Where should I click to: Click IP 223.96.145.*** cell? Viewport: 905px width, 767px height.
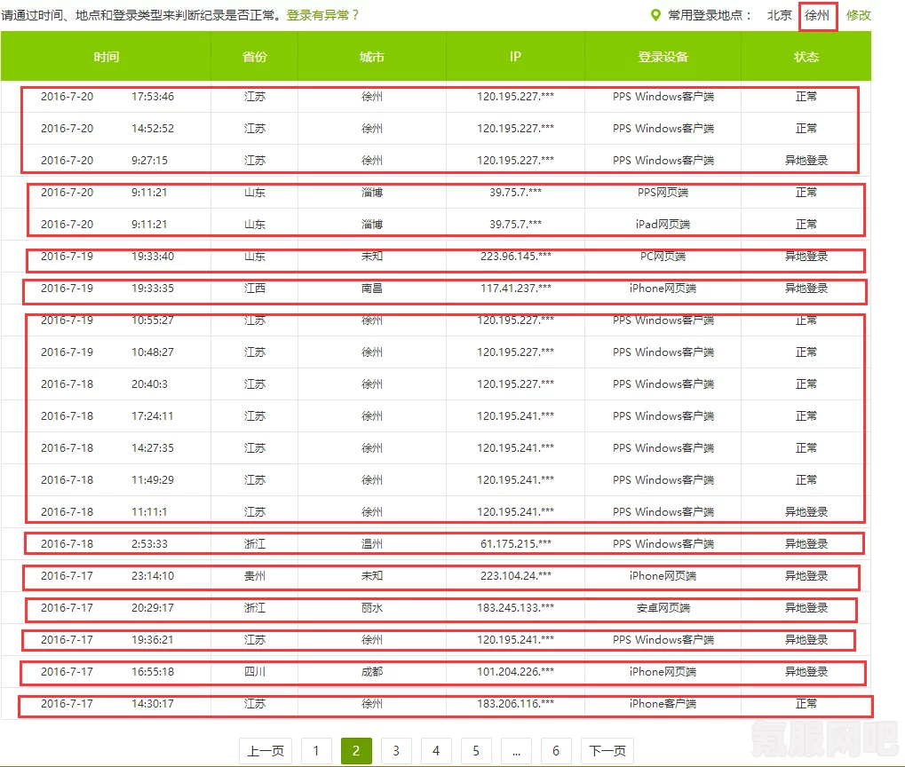[515, 257]
